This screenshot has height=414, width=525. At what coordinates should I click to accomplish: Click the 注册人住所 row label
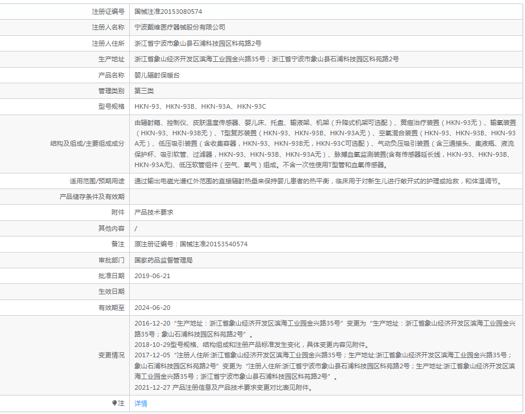click(x=108, y=43)
